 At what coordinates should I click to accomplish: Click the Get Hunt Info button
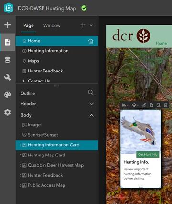(x=148, y=155)
